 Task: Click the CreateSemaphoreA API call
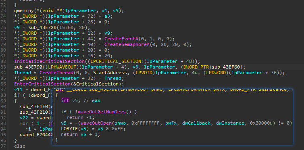[x=127, y=44]
